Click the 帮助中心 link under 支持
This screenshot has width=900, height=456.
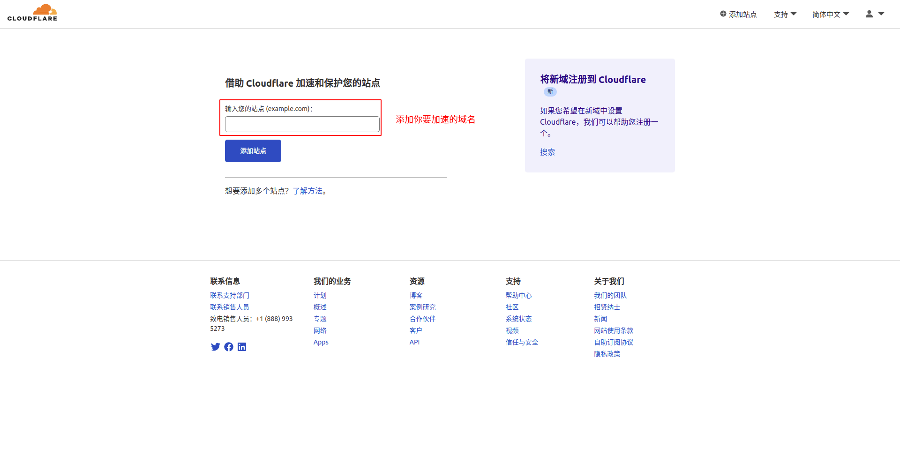point(518,295)
